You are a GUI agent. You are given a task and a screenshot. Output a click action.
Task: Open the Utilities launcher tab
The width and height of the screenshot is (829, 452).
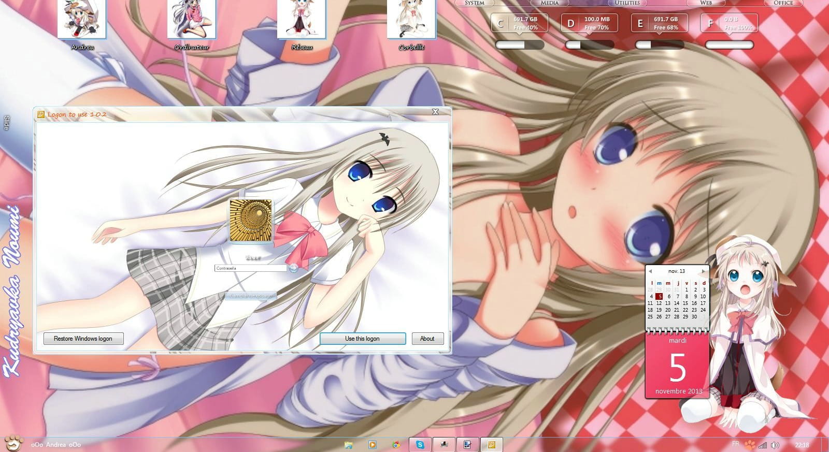[x=627, y=3]
